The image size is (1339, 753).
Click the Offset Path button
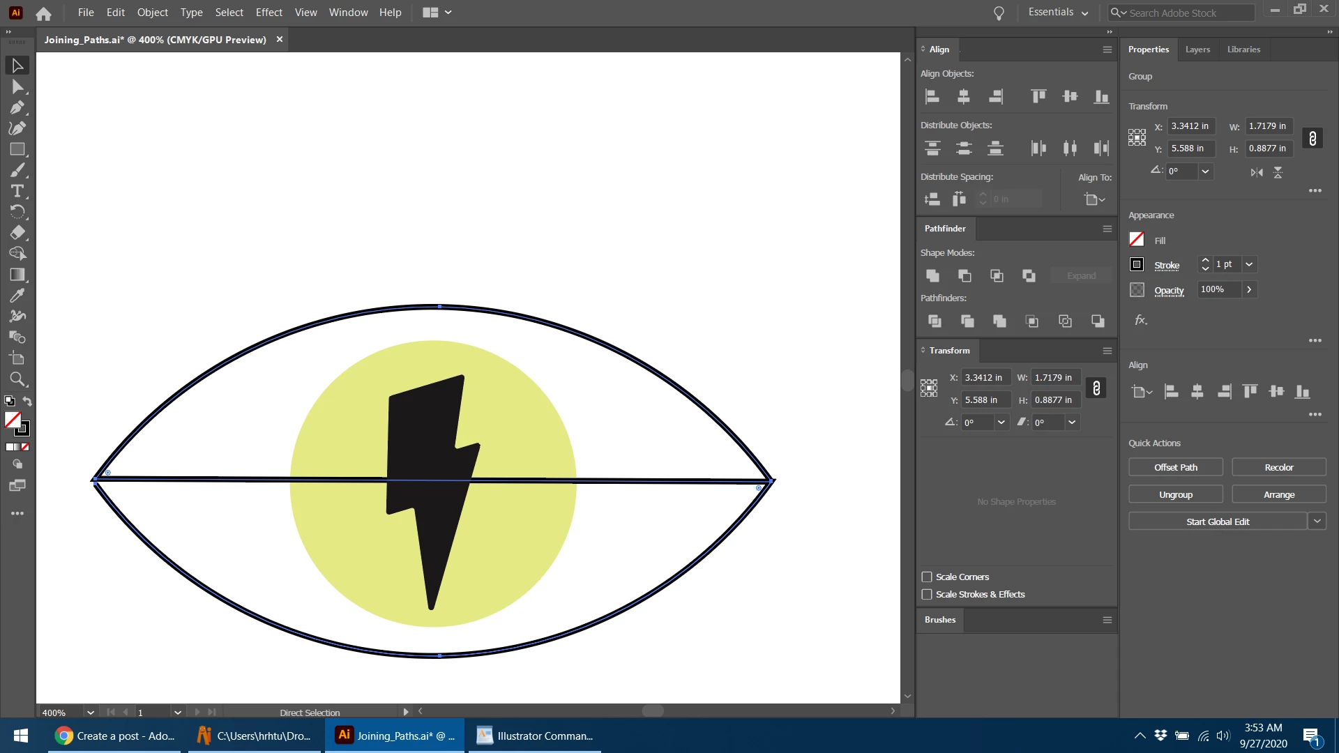pyautogui.click(x=1176, y=467)
